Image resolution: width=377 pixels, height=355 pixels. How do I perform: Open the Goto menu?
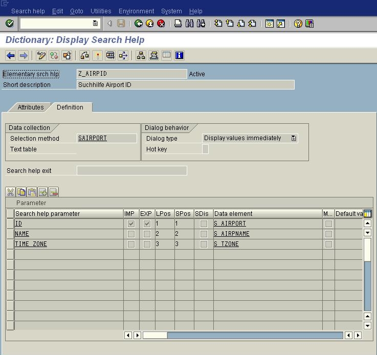76,11
